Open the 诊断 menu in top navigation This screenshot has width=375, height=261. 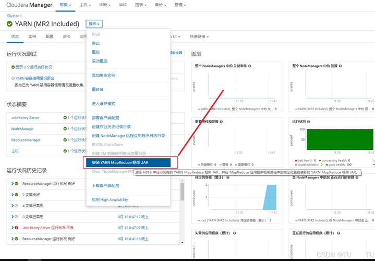[x=105, y=5]
